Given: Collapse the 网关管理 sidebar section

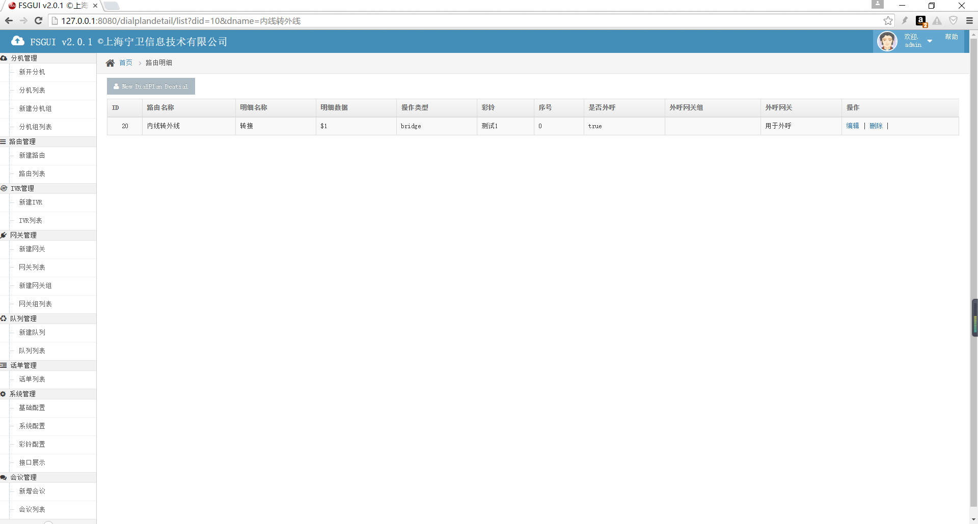Looking at the screenshot, I should [x=23, y=235].
